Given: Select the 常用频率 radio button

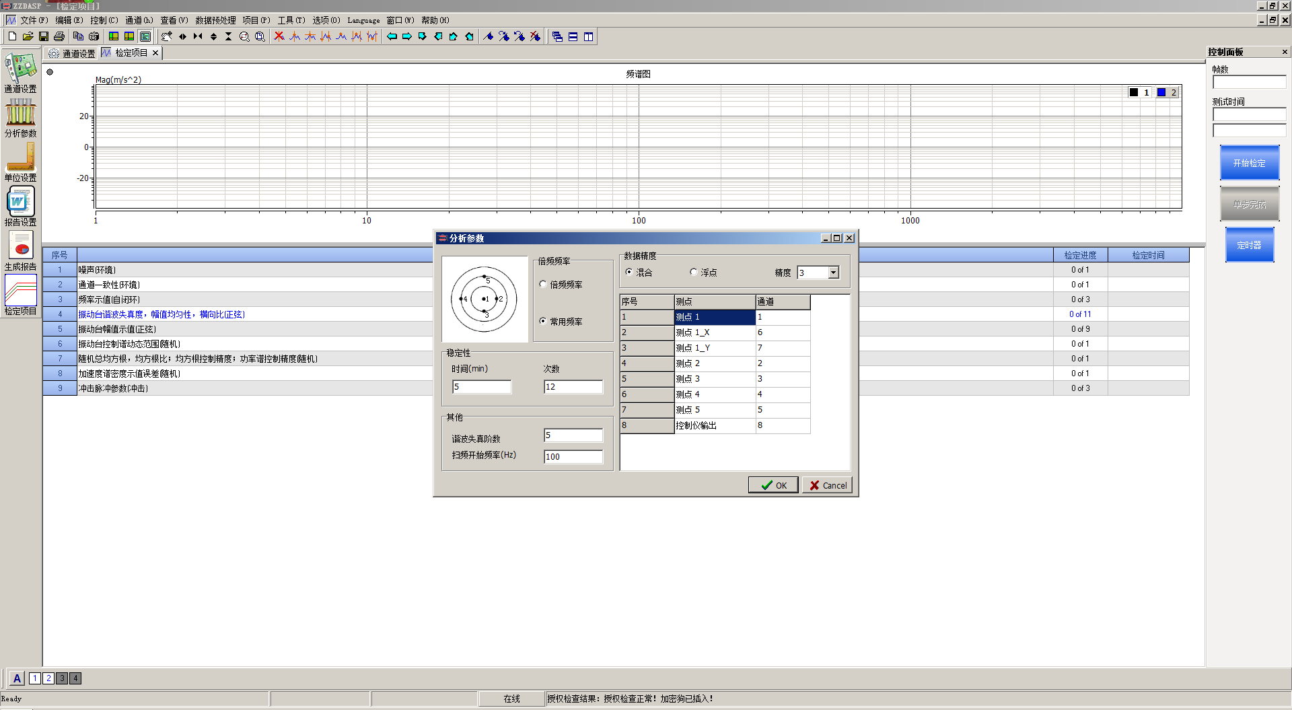Looking at the screenshot, I should coord(543,322).
